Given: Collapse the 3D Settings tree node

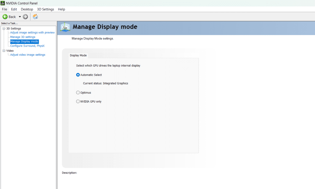Looking at the screenshot, I should click(4, 29).
